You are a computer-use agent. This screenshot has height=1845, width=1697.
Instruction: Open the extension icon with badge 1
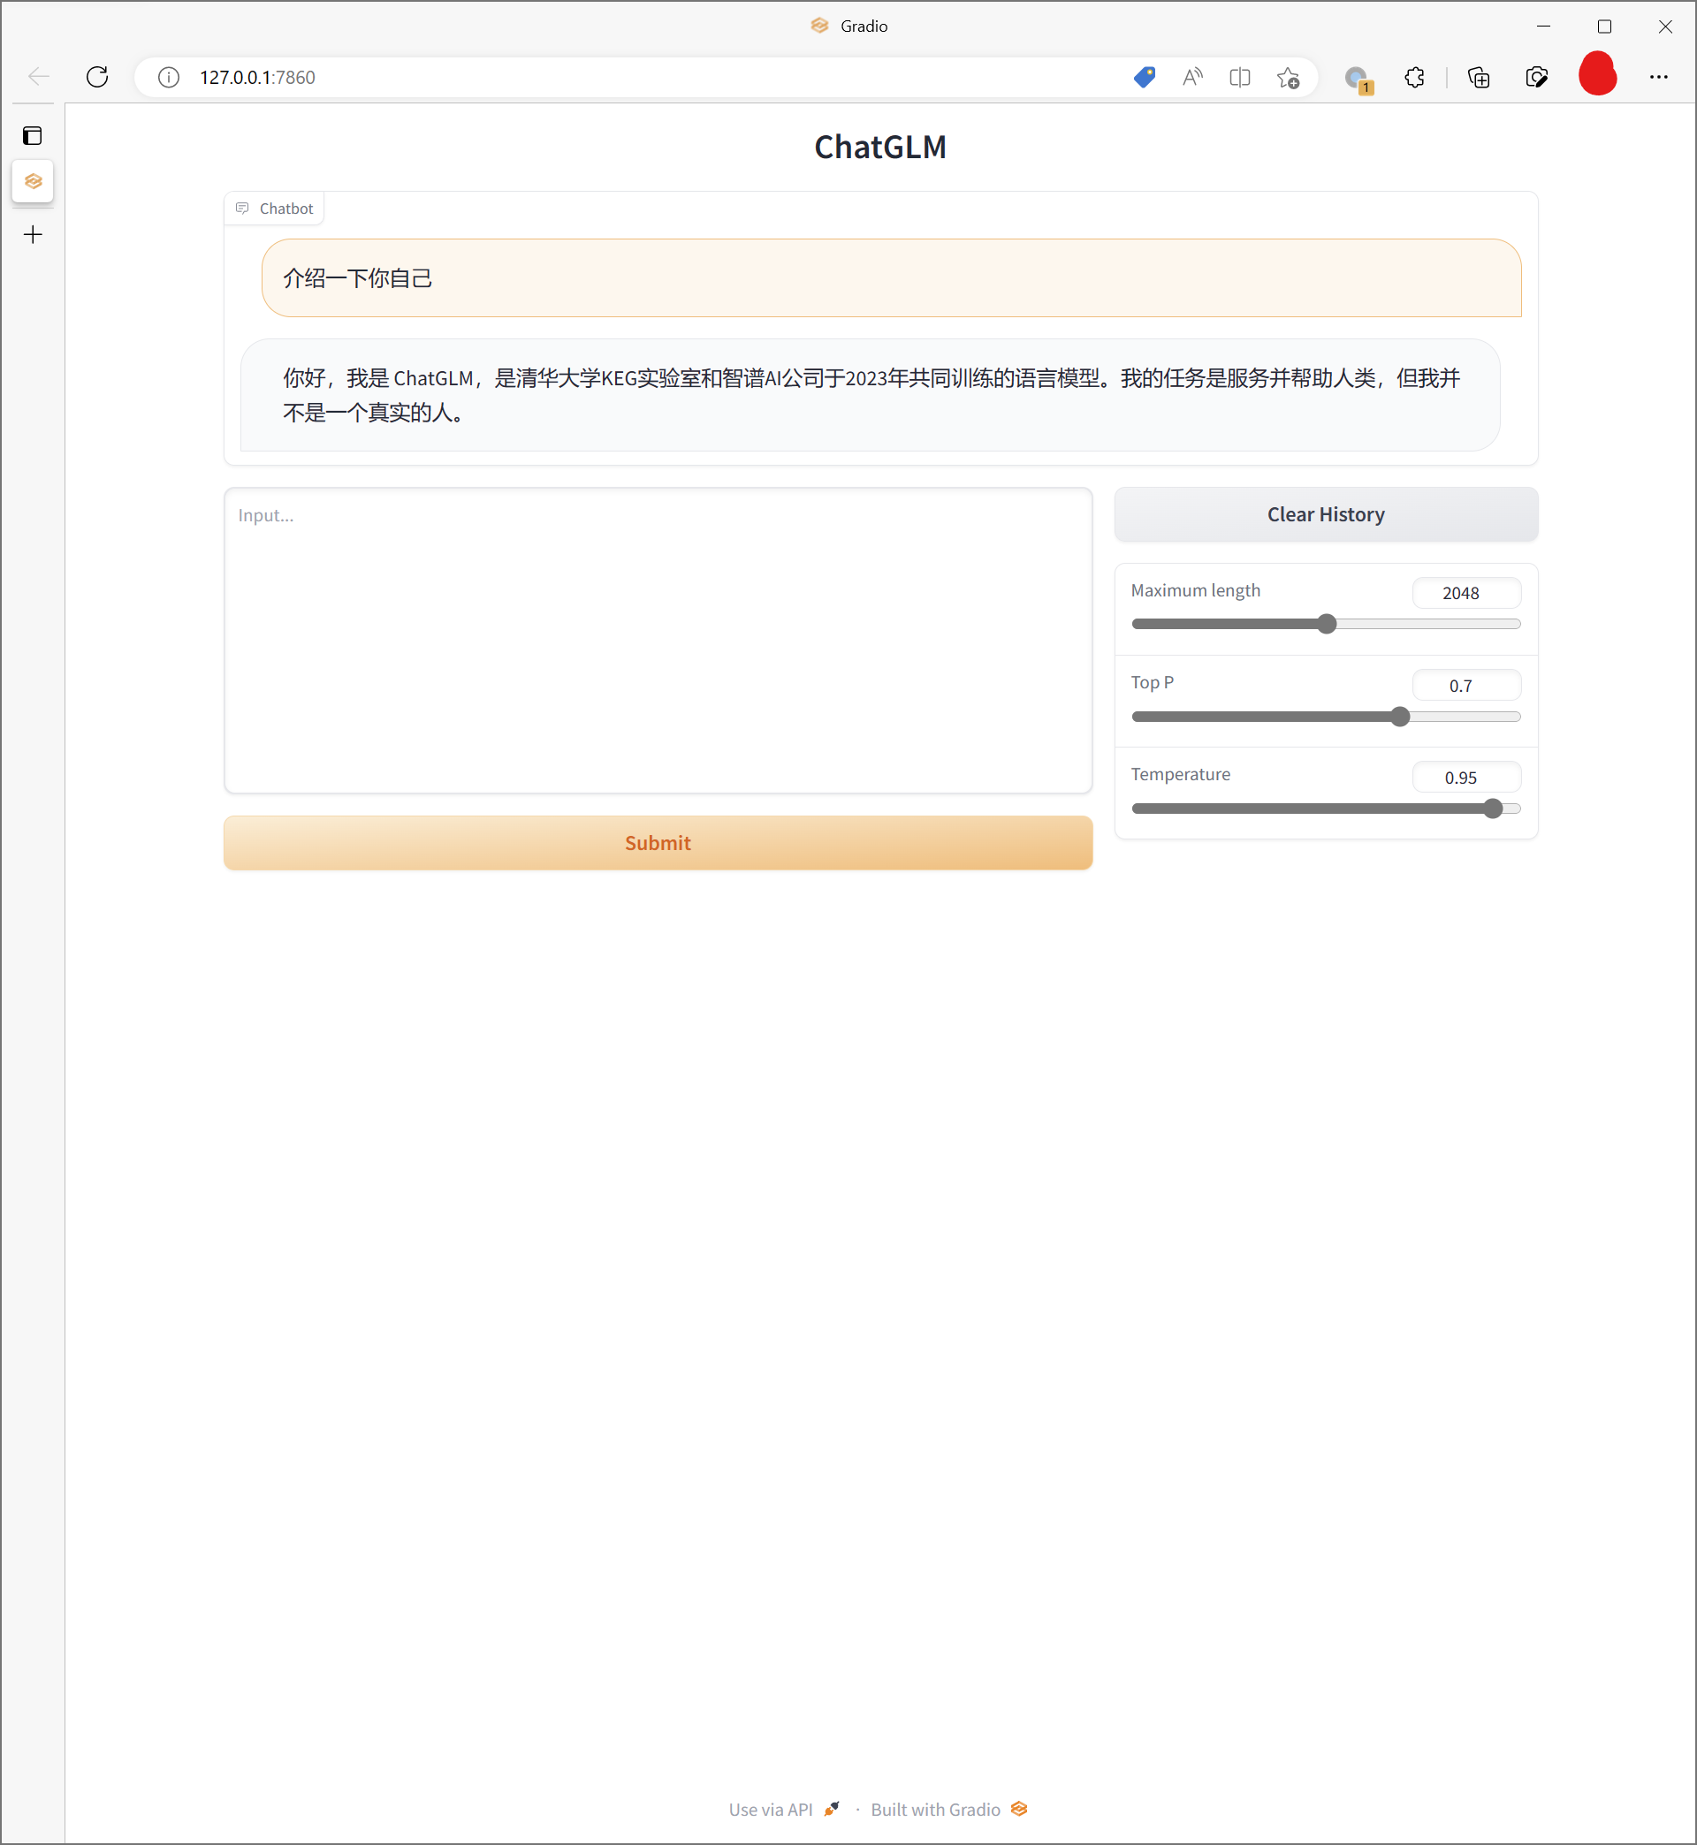1358,80
